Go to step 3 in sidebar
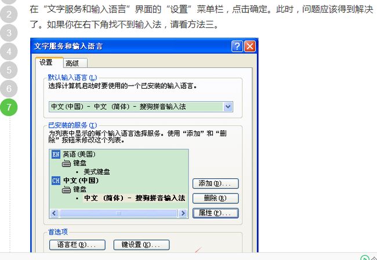 pyautogui.click(x=9, y=33)
